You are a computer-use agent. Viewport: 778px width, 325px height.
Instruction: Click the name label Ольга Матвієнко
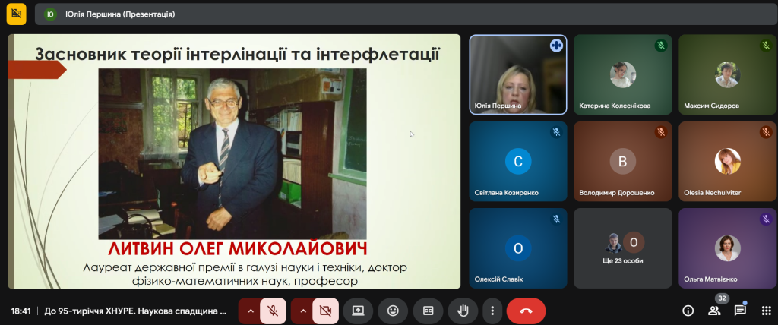click(710, 279)
